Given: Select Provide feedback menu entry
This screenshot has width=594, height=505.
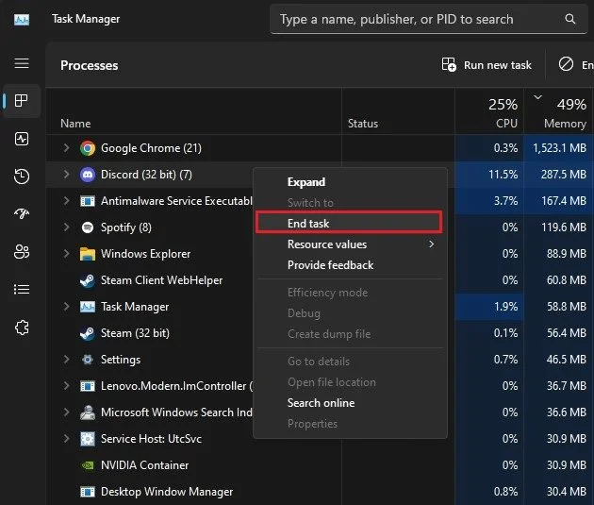Looking at the screenshot, I should click(x=349, y=265).
